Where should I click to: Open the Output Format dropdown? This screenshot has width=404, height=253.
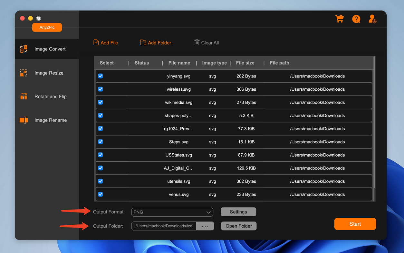click(x=172, y=212)
